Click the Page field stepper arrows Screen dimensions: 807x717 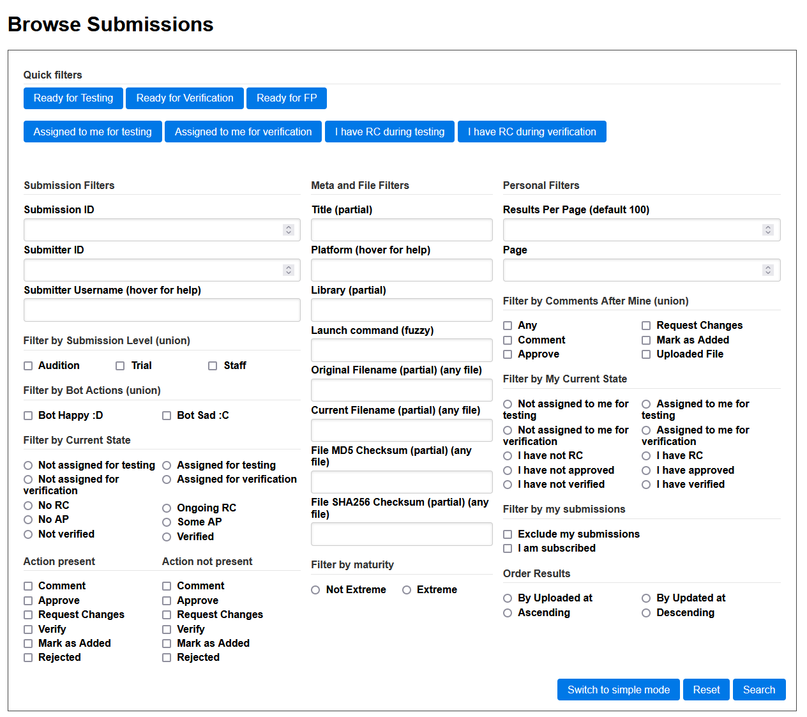(x=768, y=270)
